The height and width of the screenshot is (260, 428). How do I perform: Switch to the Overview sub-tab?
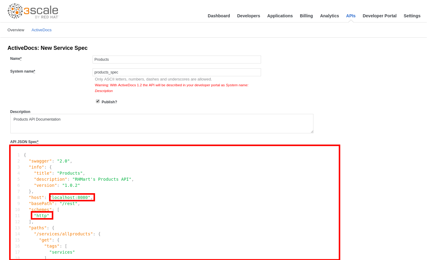coord(16,30)
